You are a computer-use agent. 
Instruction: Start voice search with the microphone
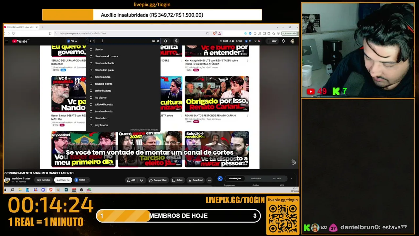pos(176,41)
